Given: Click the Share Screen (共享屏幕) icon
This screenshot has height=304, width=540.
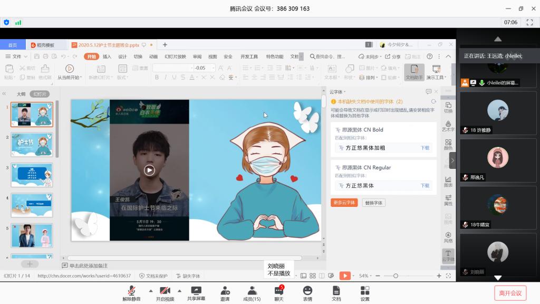Looking at the screenshot, I should click(x=196, y=291).
